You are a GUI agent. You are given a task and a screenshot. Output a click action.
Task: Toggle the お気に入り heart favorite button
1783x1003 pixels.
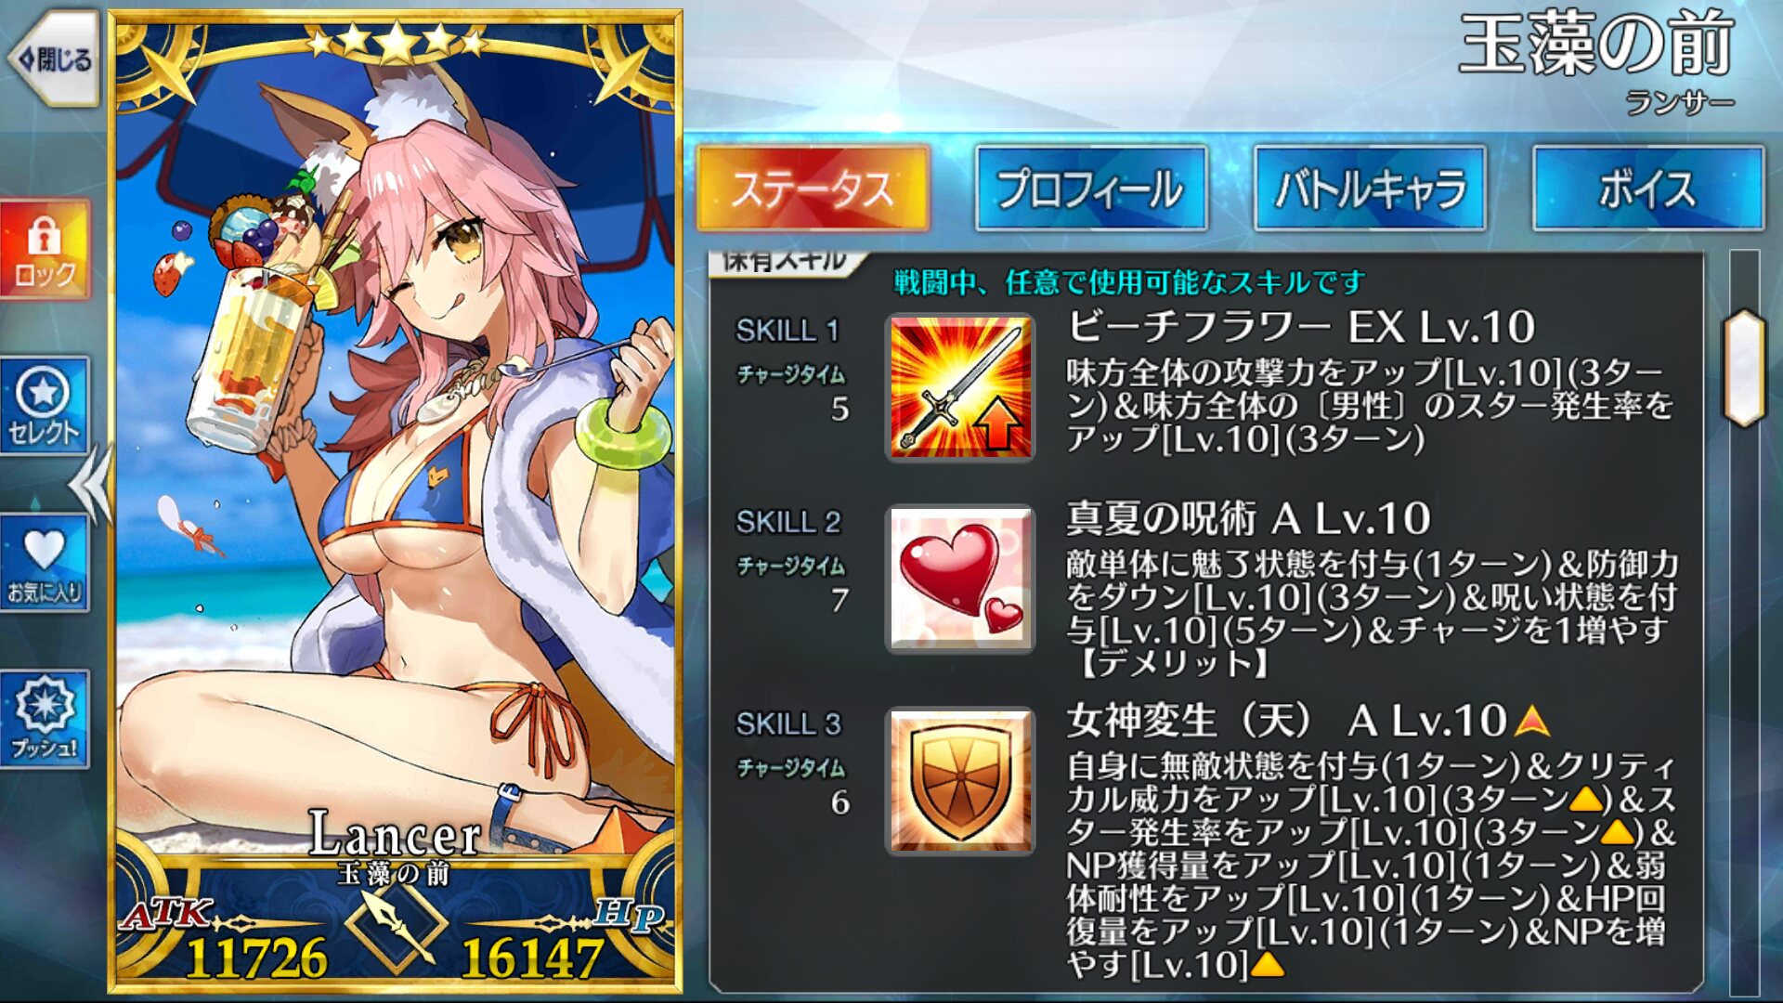click(45, 563)
